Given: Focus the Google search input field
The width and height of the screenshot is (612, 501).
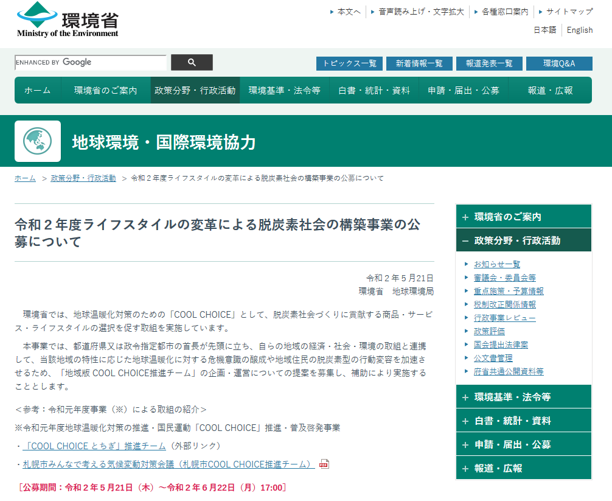Looking at the screenshot, I should pos(90,63).
